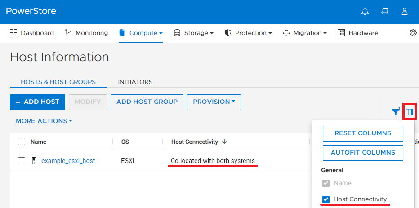The image size is (419, 208).
Task: Expand the Storage menu
Action: (193, 33)
